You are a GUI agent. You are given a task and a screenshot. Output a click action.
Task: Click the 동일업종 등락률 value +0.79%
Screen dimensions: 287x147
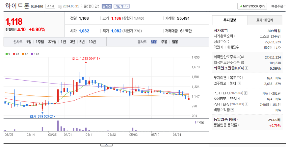[x=275, y=126]
